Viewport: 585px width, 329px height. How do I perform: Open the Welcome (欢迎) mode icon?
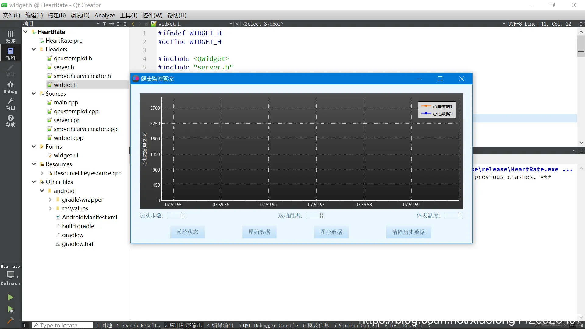coord(10,37)
